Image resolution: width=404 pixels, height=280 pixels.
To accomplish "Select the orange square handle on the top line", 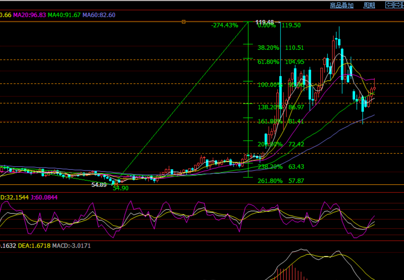I will tap(184, 22).
